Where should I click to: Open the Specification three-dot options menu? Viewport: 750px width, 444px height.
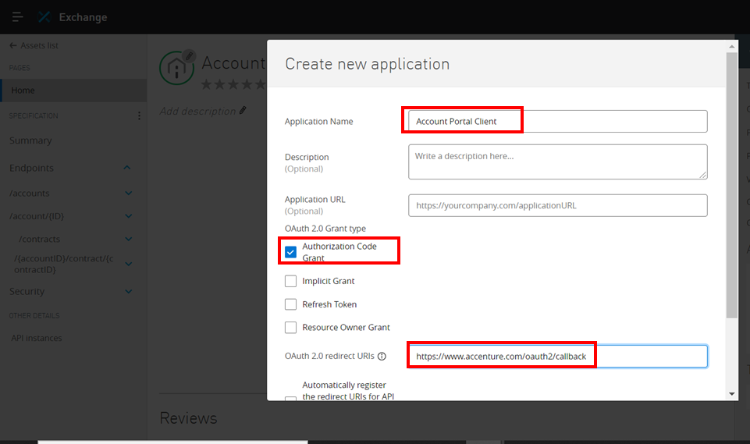[140, 116]
